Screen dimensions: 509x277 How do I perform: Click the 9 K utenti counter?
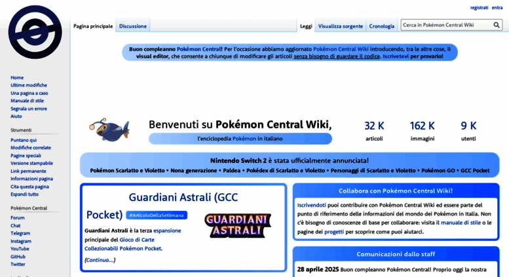(x=468, y=131)
